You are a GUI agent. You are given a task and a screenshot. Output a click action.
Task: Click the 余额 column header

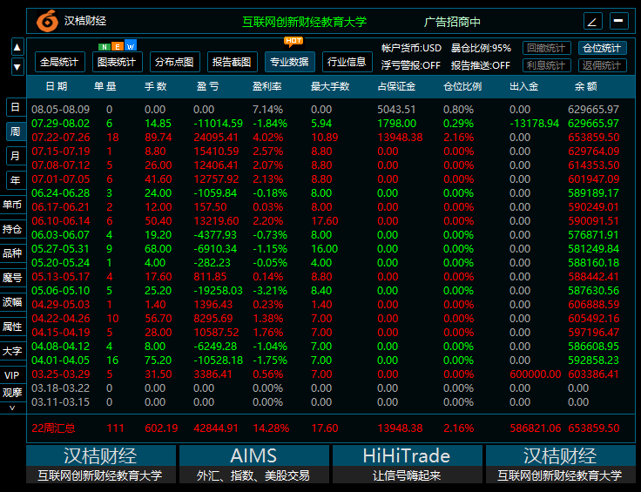pyautogui.click(x=586, y=86)
